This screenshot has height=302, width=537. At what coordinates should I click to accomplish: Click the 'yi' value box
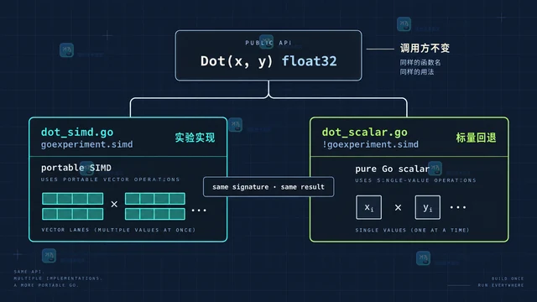pyautogui.click(x=427, y=207)
